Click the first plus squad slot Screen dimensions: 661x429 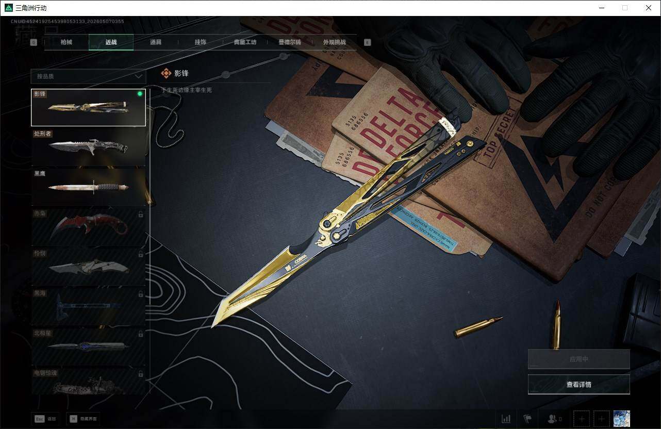click(582, 419)
